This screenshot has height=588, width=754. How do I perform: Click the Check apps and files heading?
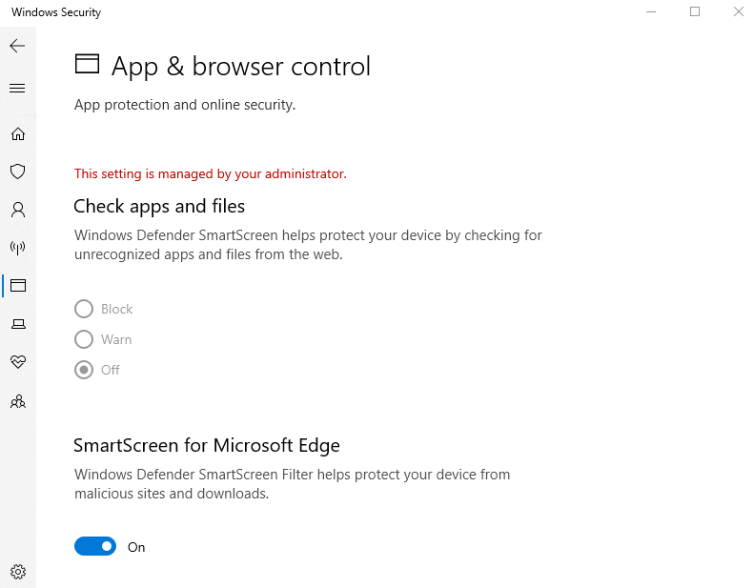[159, 206]
